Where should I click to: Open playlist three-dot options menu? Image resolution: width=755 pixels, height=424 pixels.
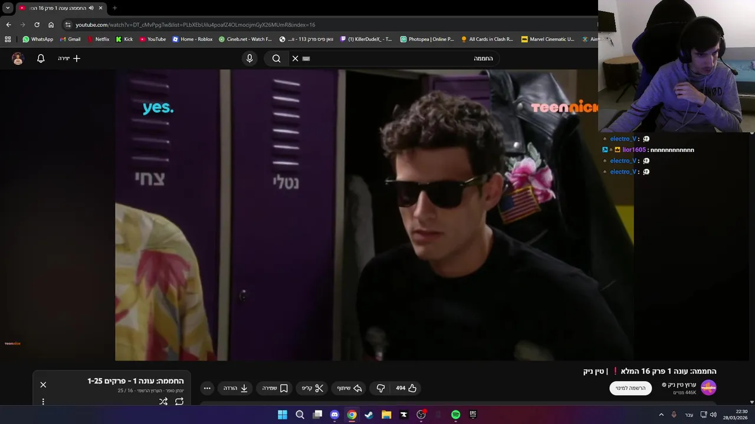pos(43,402)
